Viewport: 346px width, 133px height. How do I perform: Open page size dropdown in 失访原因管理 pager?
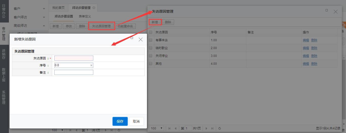(x=156, y=128)
